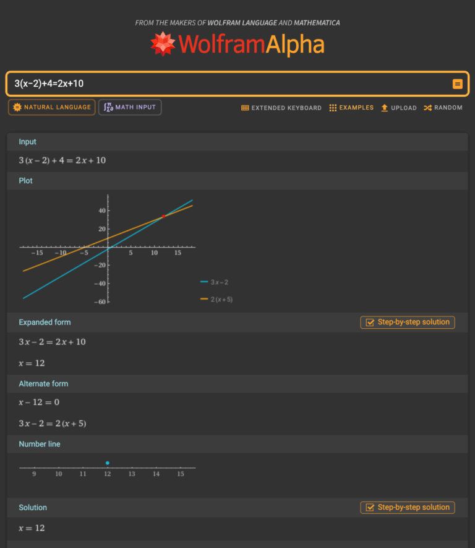Click the Examples dots icon
Image resolution: width=475 pixels, height=548 pixels.
(x=333, y=108)
